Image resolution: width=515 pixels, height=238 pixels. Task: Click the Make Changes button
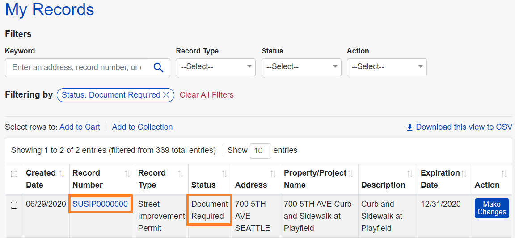tap(492, 208)
